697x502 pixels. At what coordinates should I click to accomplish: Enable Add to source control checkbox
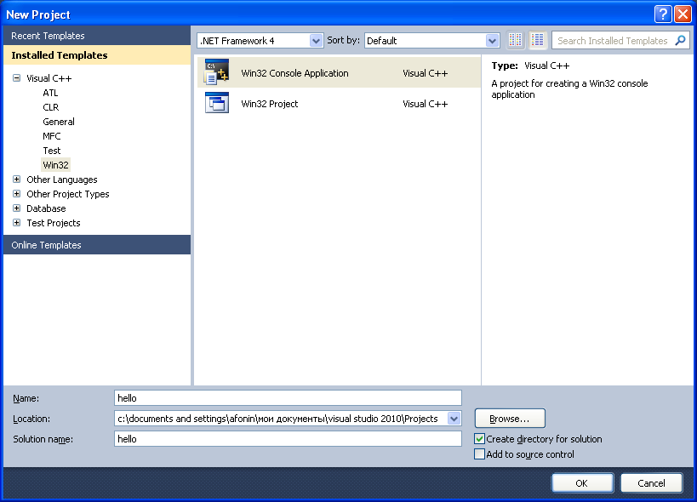[479, 454]
